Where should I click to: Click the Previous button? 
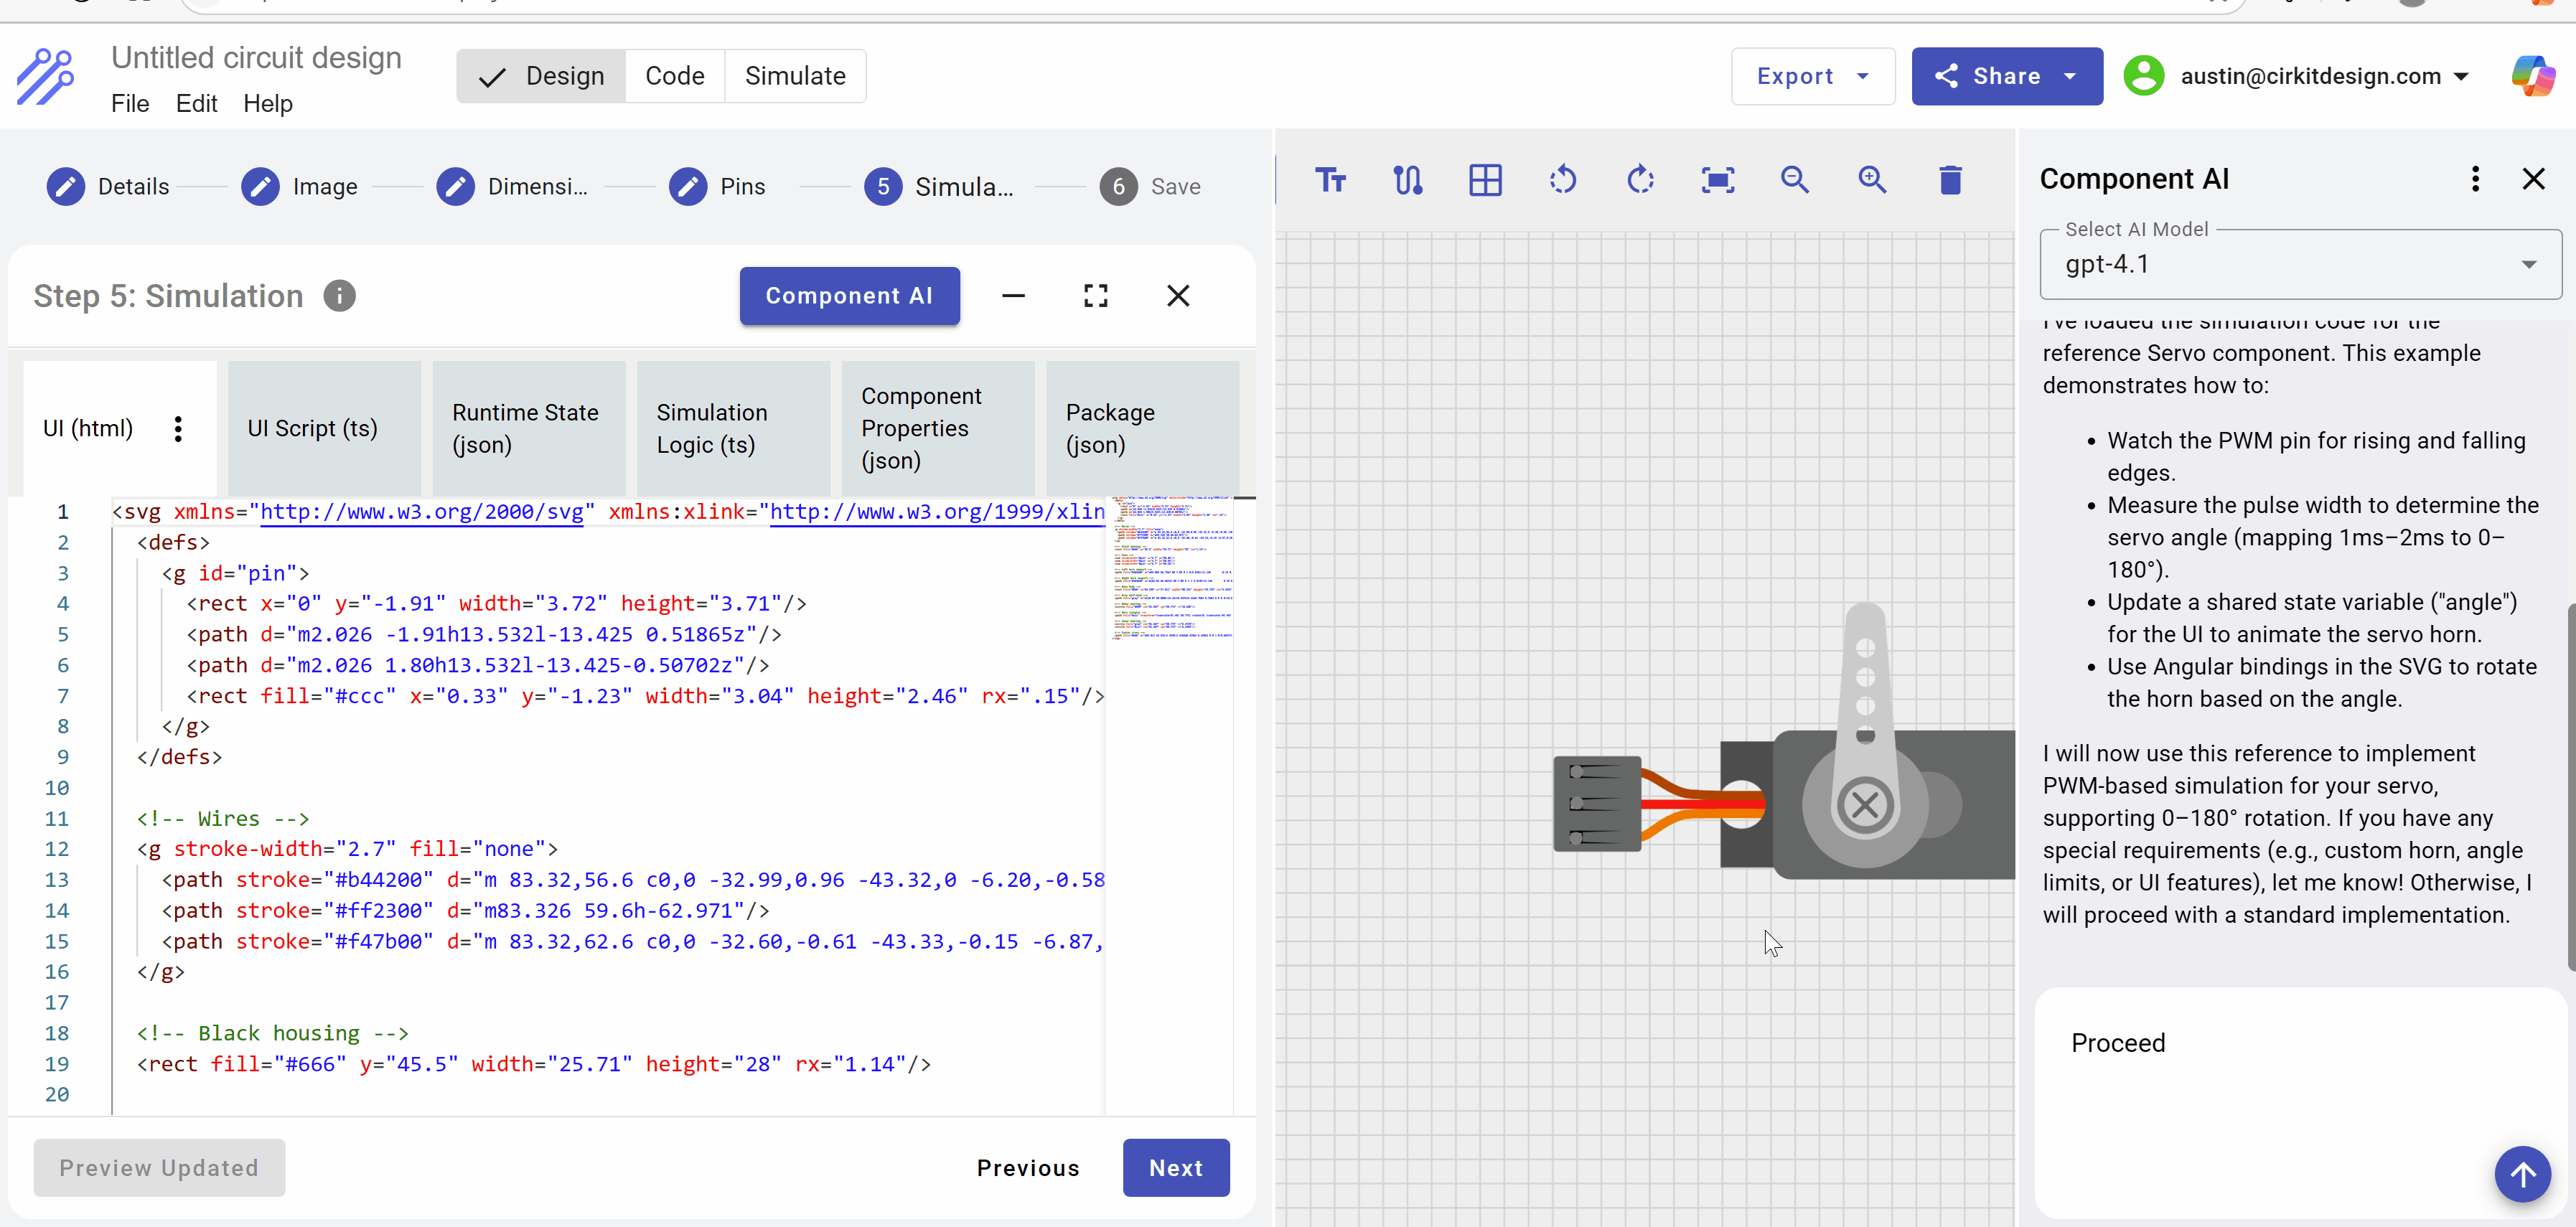(x=1028, y=1168)
